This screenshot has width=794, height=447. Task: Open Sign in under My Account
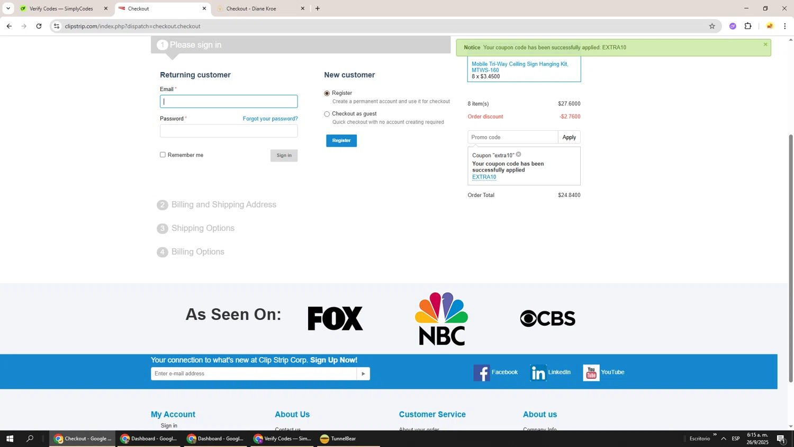point(169,425)
